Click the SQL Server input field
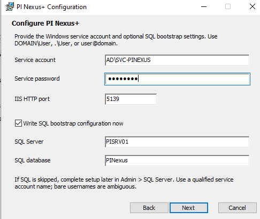The width and height of the screenshot is (260, 219). (177, 142)
